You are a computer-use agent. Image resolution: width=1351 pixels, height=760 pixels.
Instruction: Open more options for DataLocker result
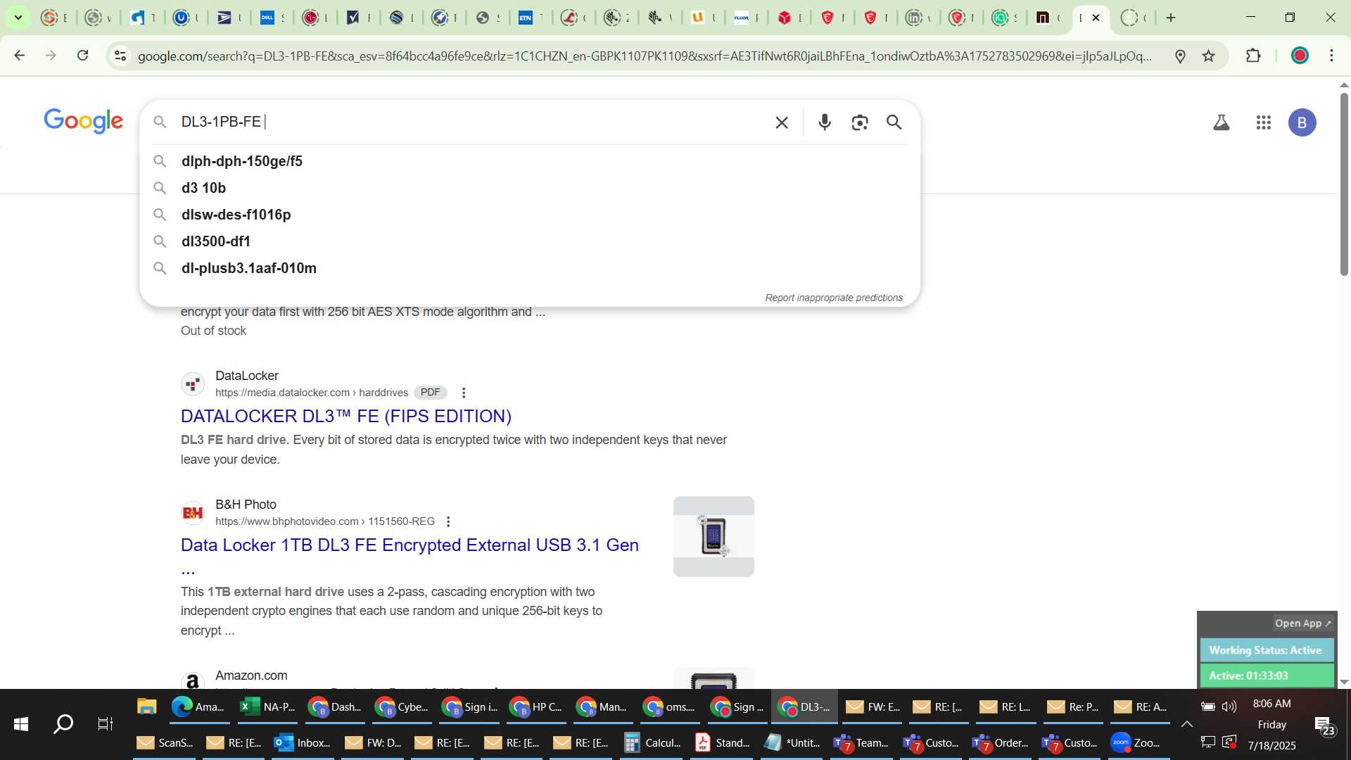(x=464, y=393)
